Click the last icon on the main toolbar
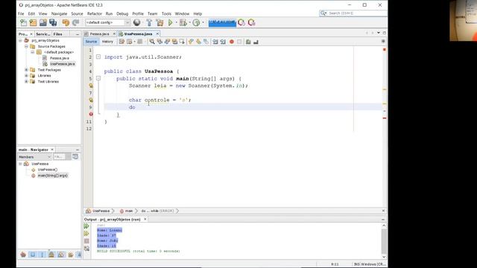The width and height of the screenshot is (477, 268). pos(252,22)
